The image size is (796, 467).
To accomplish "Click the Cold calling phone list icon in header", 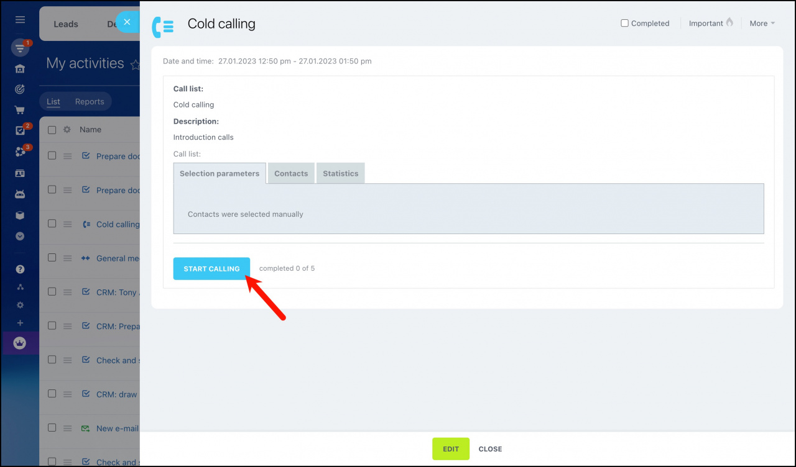I will (163, 27).
